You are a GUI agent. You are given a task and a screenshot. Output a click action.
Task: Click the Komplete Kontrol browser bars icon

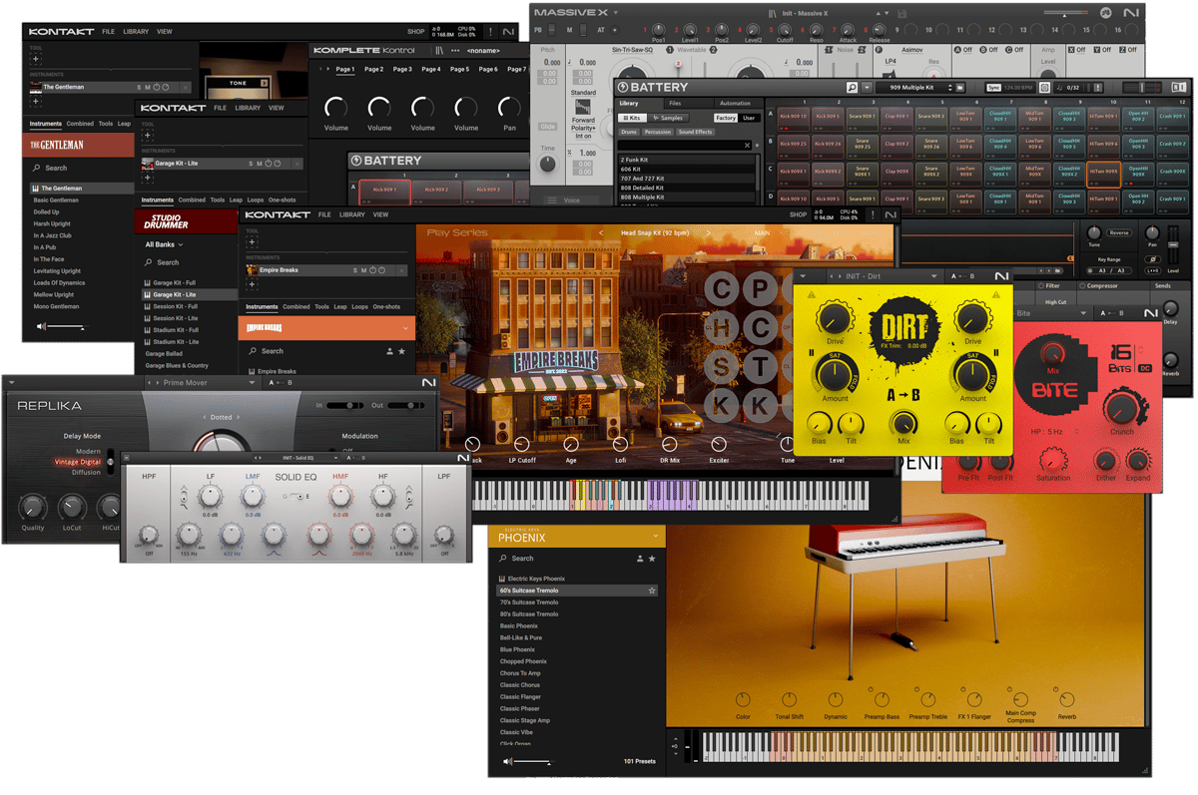point(439,50)
